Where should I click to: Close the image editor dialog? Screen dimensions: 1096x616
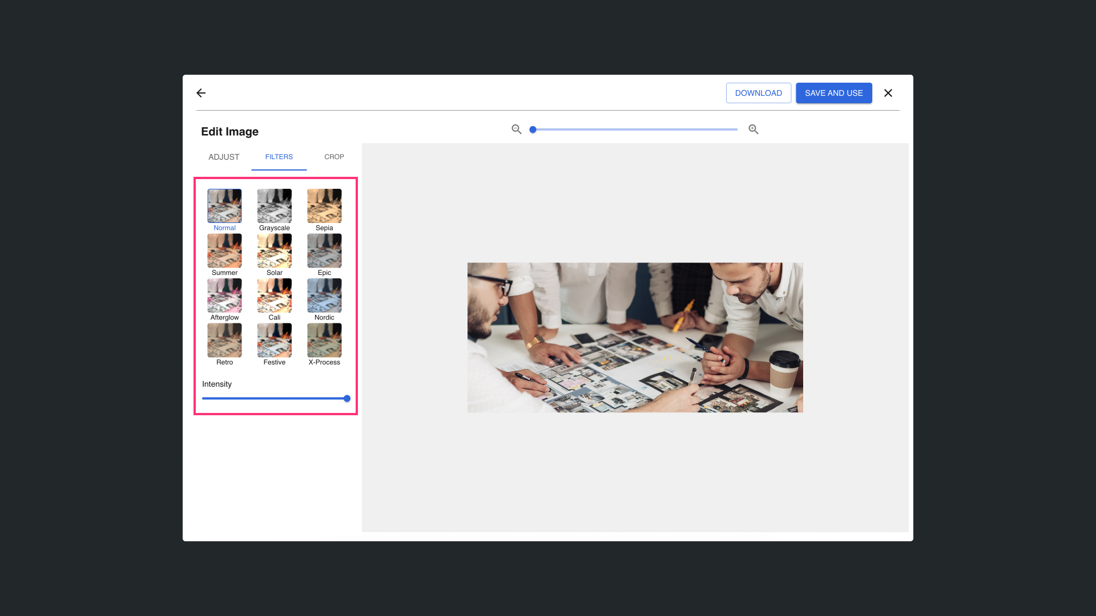point(888,93)
